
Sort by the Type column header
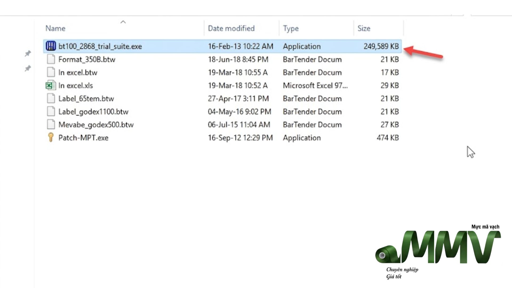(291, 28)
